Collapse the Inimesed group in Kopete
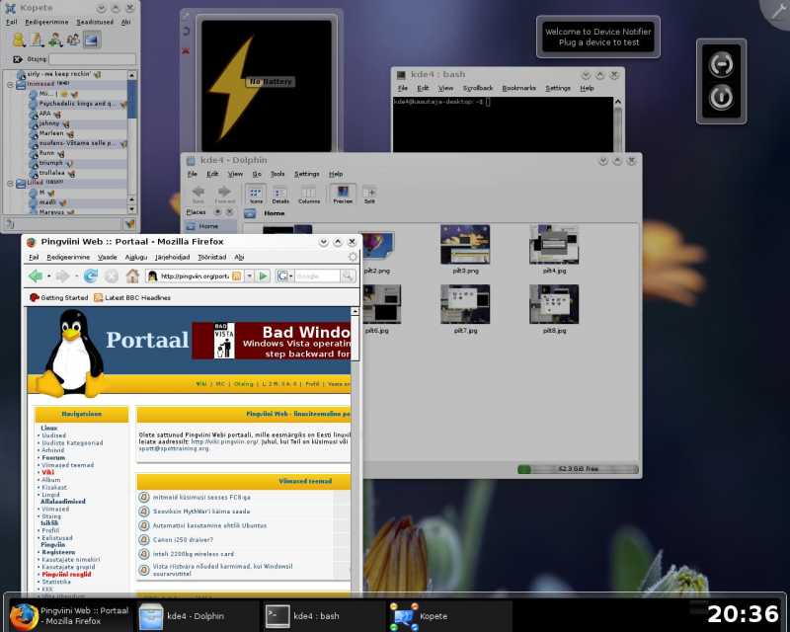This screenshot has height=632, width=790. click(10, 84)
